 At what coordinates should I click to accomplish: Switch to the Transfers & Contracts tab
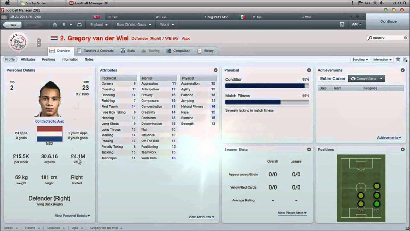pyautogui.click(x=98, y=51)
